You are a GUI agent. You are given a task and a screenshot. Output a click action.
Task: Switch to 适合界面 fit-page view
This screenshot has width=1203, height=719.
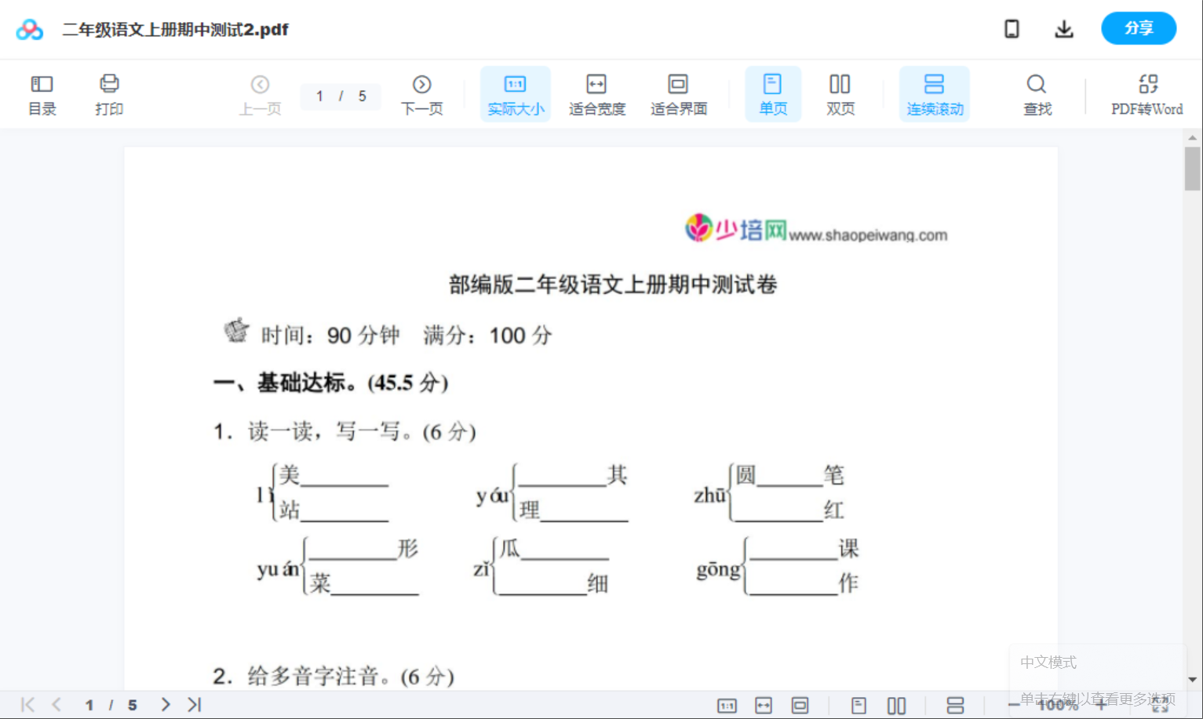[x=678, y=93]
